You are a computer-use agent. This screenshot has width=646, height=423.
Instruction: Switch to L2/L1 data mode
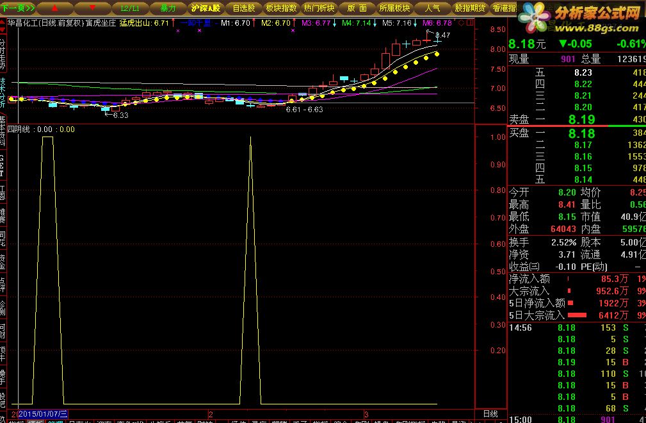(130, 8)
